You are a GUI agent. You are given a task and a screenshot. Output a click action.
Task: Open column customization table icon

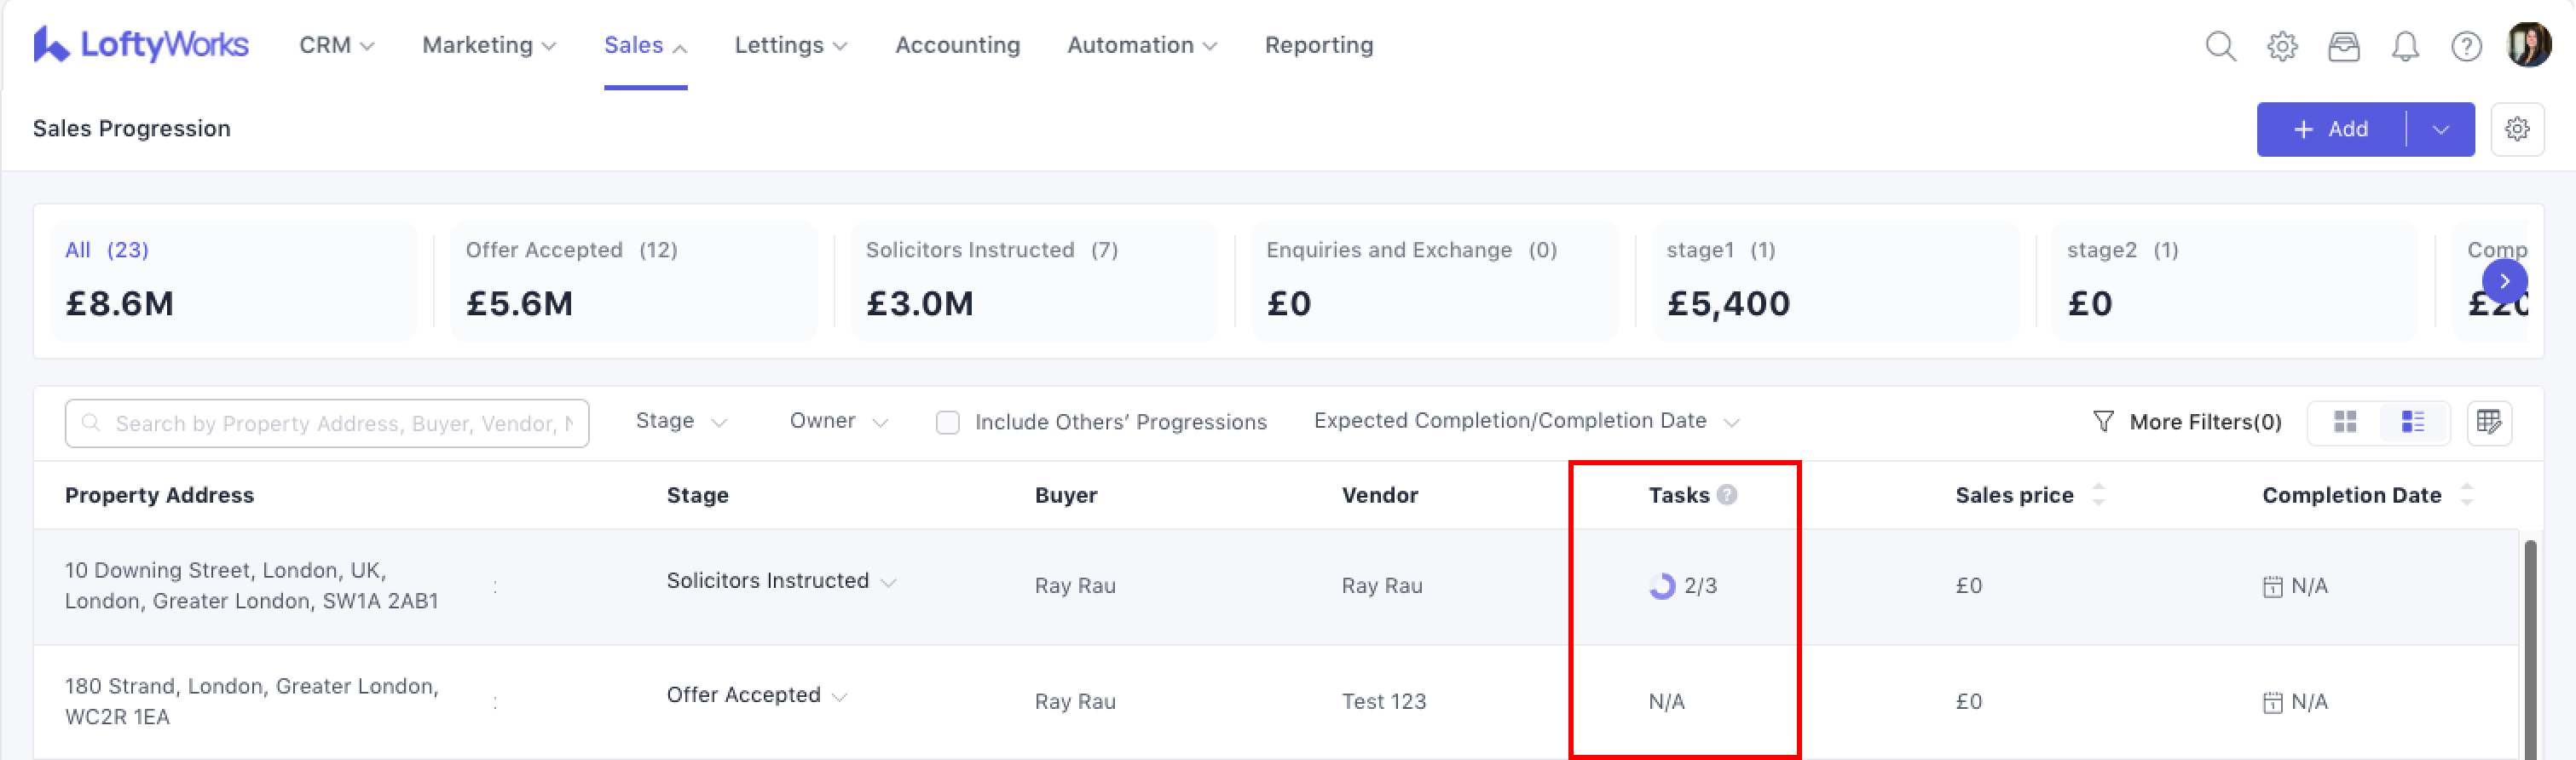click(2489, 422)
